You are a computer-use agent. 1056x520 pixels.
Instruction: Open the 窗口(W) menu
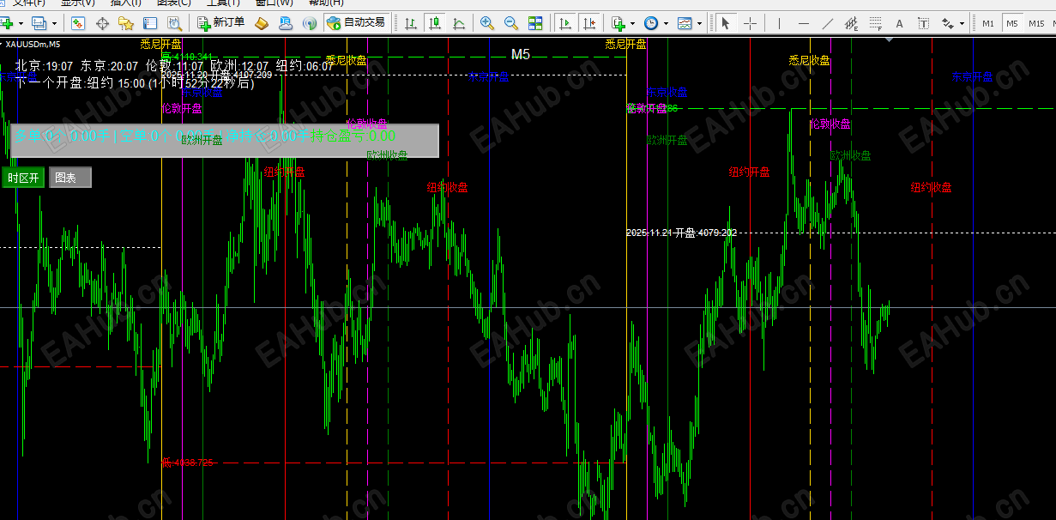pos(275,3)
